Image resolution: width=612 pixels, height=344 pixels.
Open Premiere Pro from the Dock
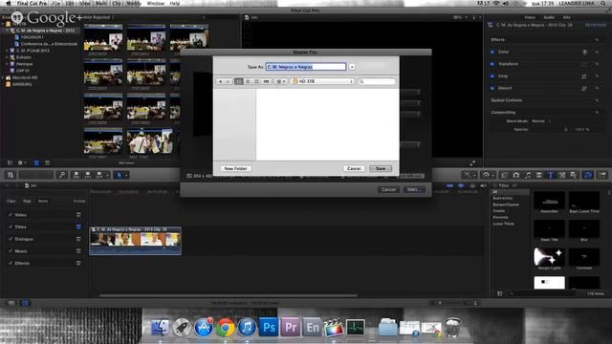tap(291, 327)
